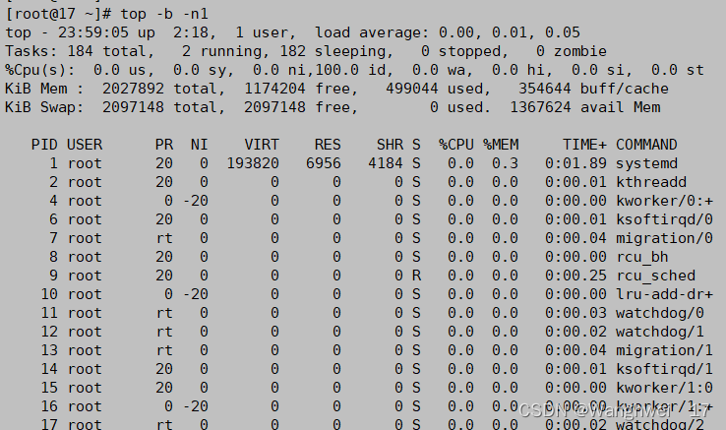Click the '184 total' tasks count
Image resolution: width=726 pixels, height=430 pixels.
point(110,51)
